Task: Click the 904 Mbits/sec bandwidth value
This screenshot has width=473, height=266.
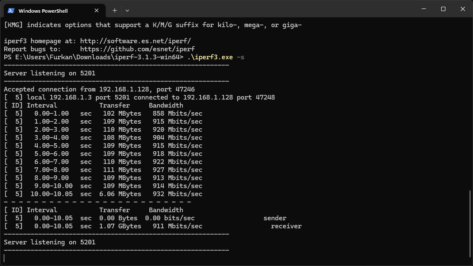Action: [177, 138]
